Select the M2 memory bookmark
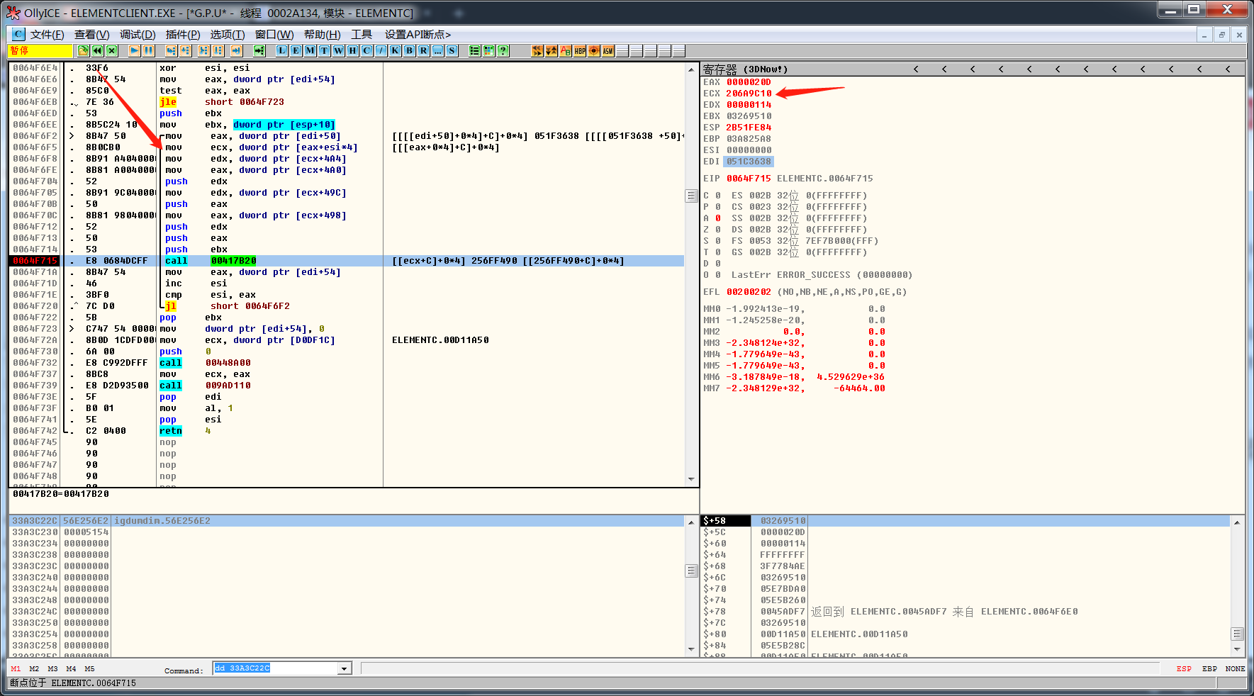This screenshot has height=696, width=1254. 34,668
